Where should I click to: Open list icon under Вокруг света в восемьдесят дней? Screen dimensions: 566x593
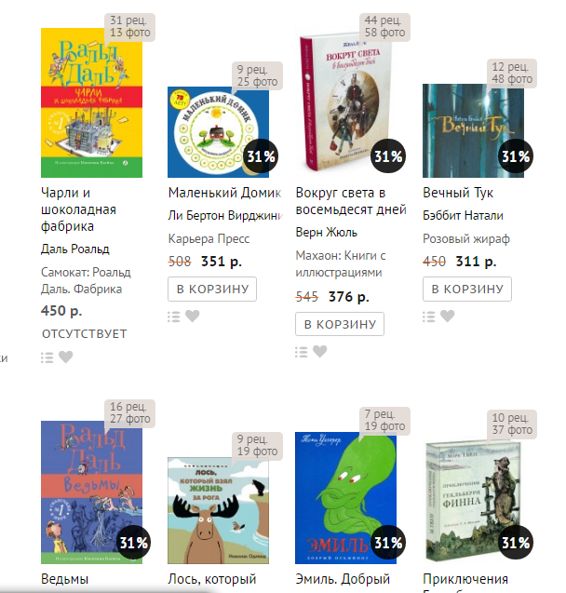tap(302, 352)
